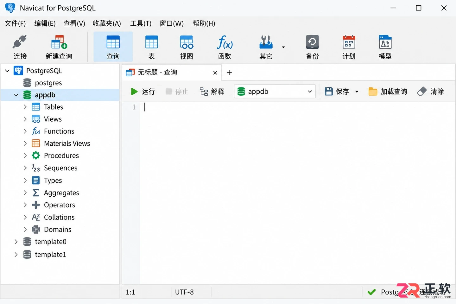Open the 查看(V) menu
The image size is (456, 304).
pyautogui.click(x=74, y=23)
